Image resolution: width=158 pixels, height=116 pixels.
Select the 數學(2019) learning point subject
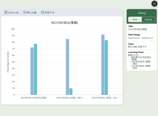point(133,55)
